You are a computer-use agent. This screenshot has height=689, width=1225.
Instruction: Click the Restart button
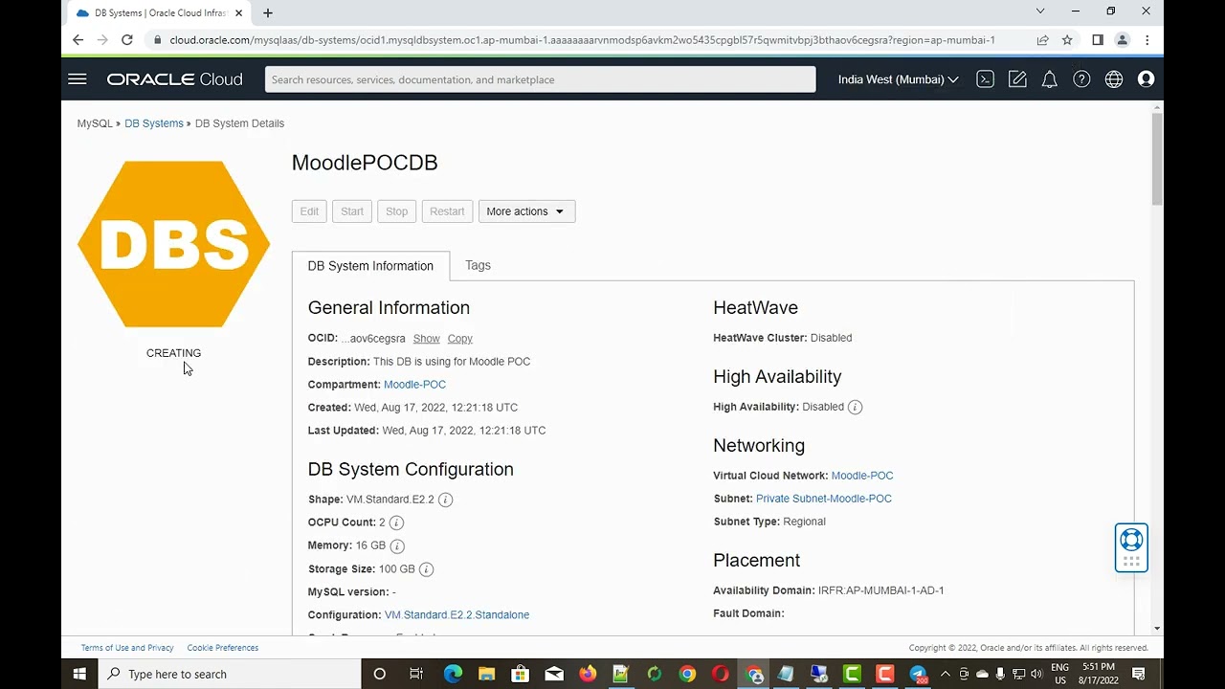coord(447,211)
